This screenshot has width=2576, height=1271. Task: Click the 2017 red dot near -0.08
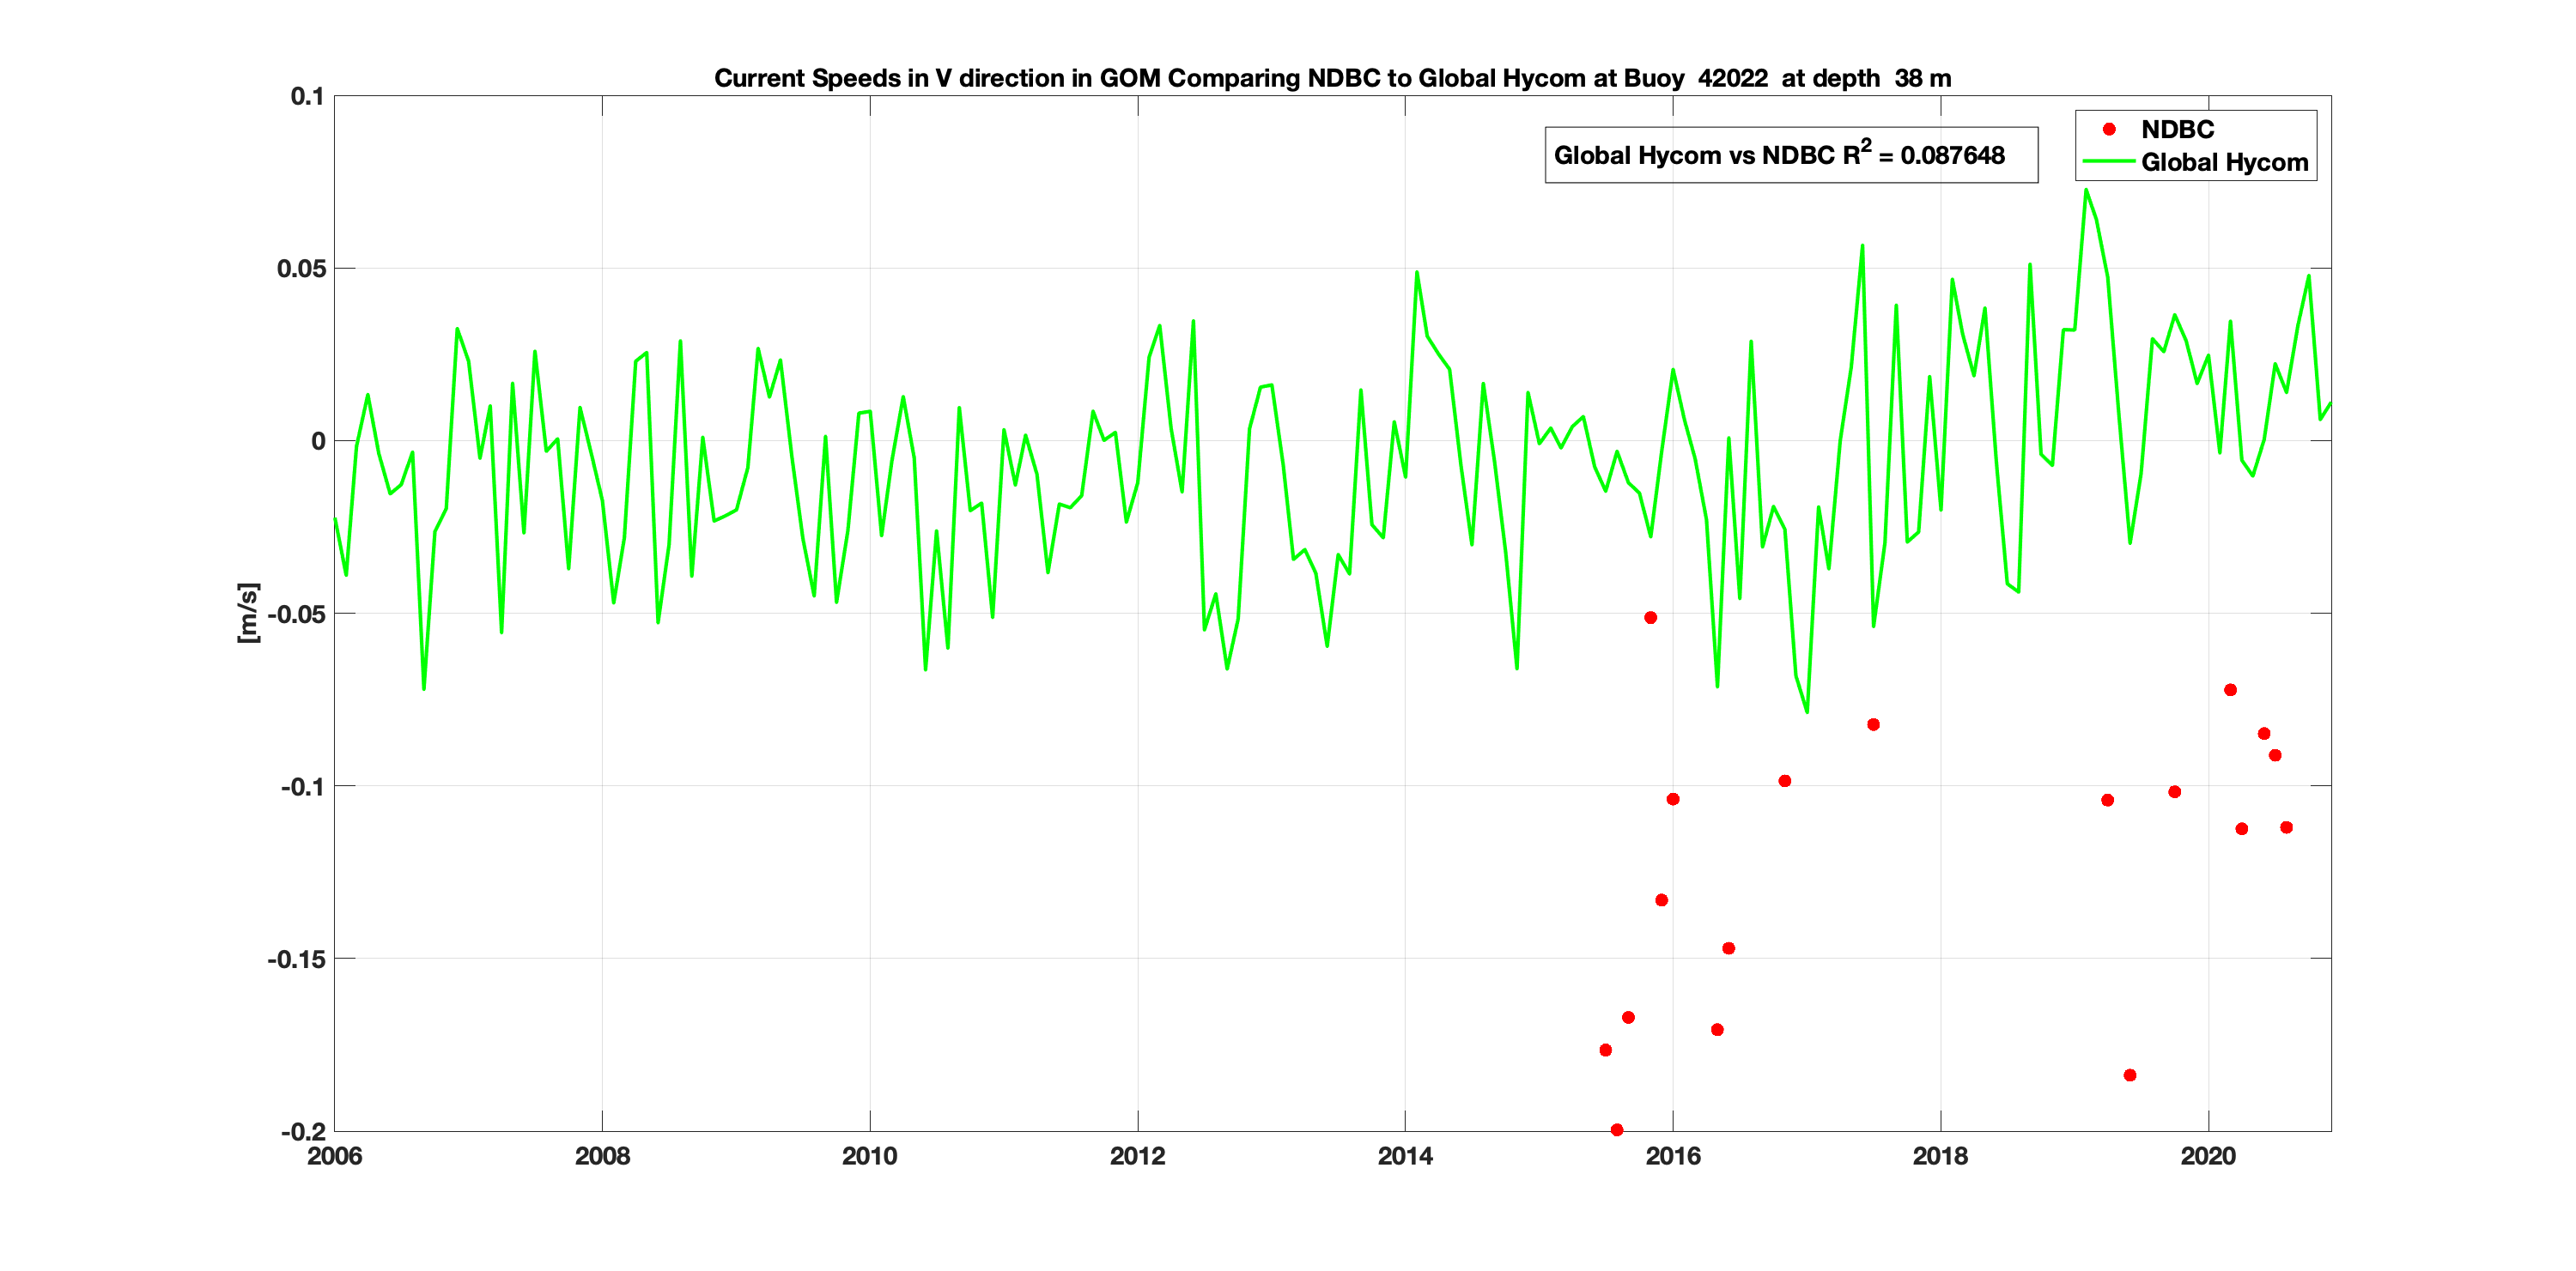(x=1873, y=724)
